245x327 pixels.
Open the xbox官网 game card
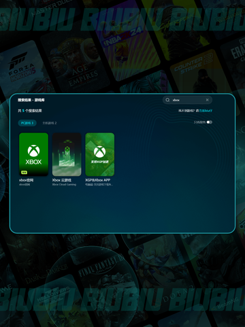[x=34, y=154]
